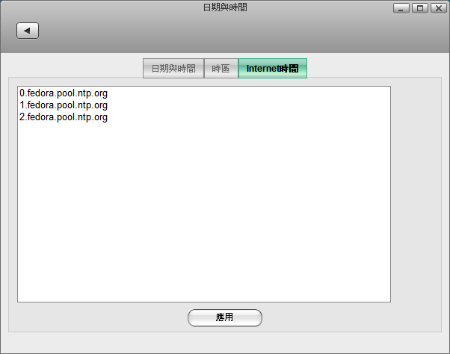450x354 pixels.
Task: Select 0.fedora.pool.ntp.org server entry
Action: tap(64, 93)
